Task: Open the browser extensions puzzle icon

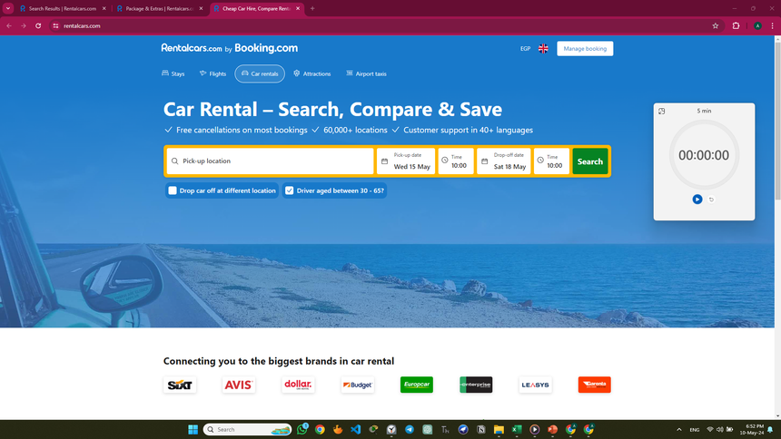Action: click(x=736, y=26)
